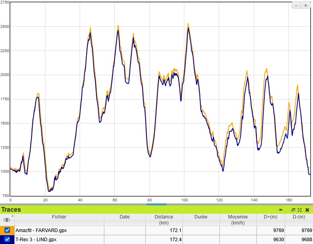The width and height of the screenshot is (313, 244).
Task: Click the Date column header
Action: (124, 217)
